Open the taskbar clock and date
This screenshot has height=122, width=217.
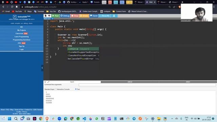206,119
